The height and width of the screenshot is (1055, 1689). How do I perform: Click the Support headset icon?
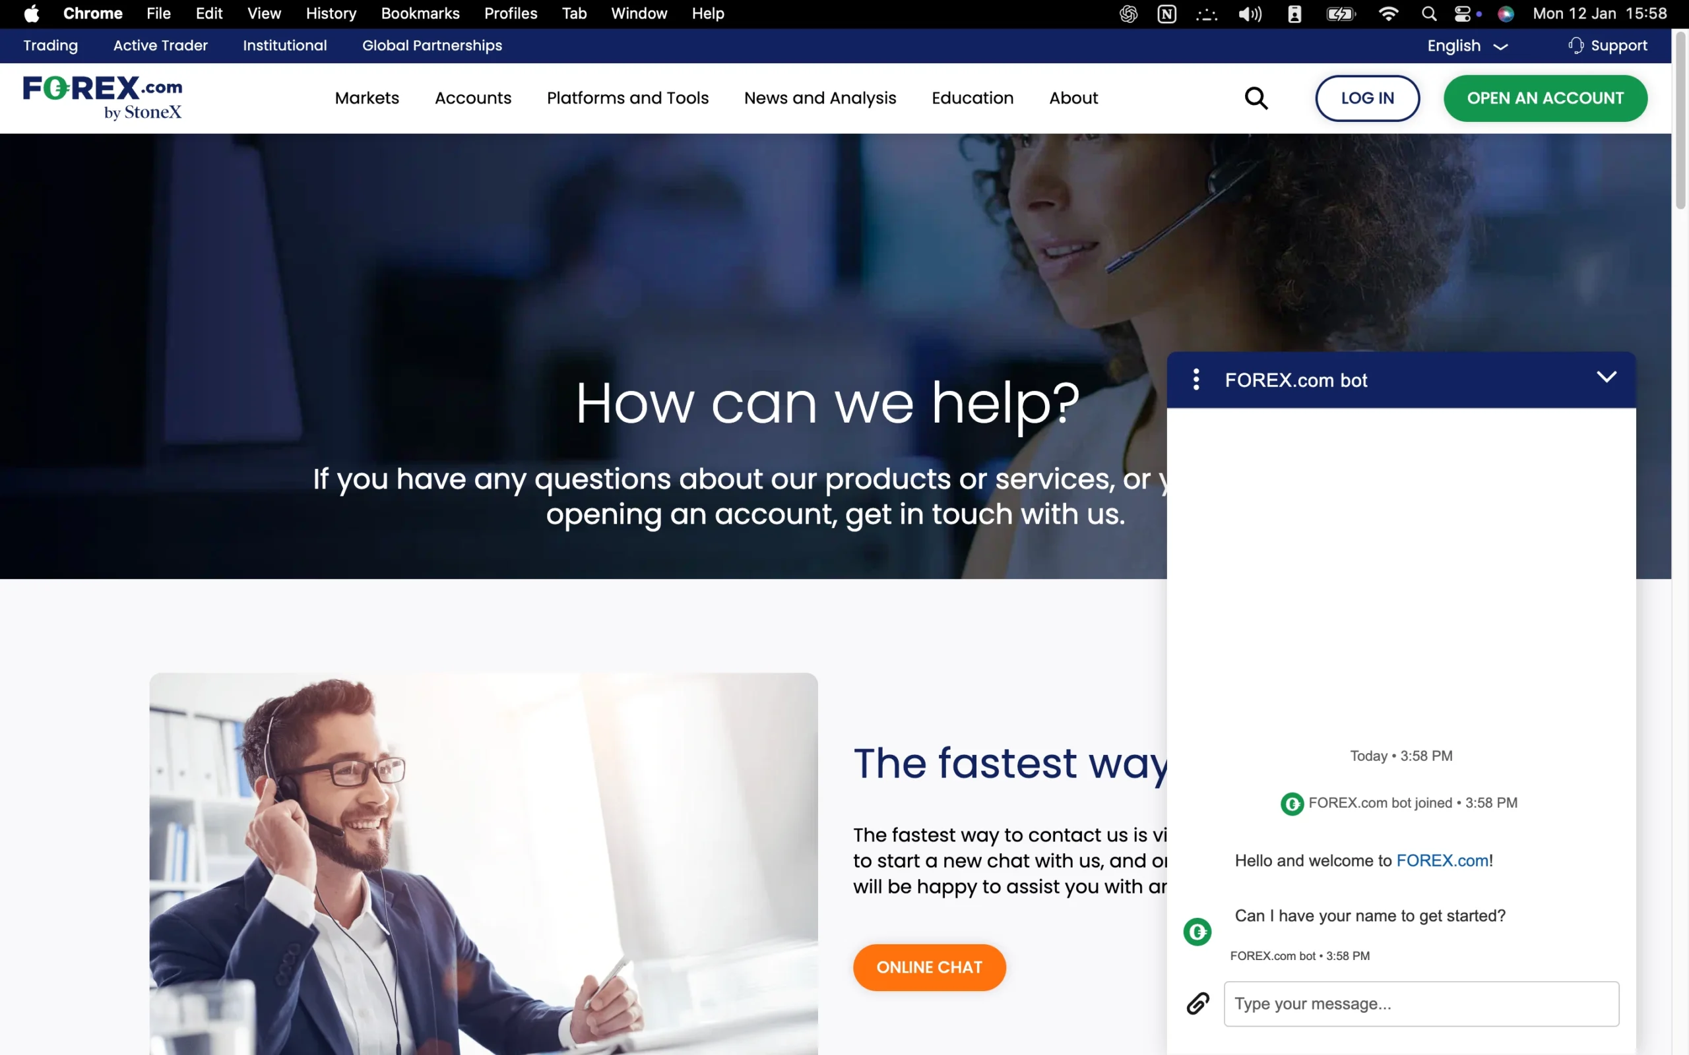[x=1576, y=45]
